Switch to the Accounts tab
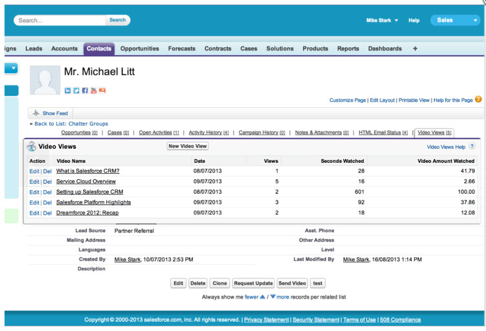486x331 pixels. click(x=64, y=48)
